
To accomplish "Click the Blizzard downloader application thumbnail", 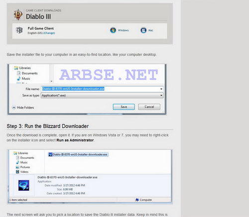I will pyautogui.click(x=24, y=185).
